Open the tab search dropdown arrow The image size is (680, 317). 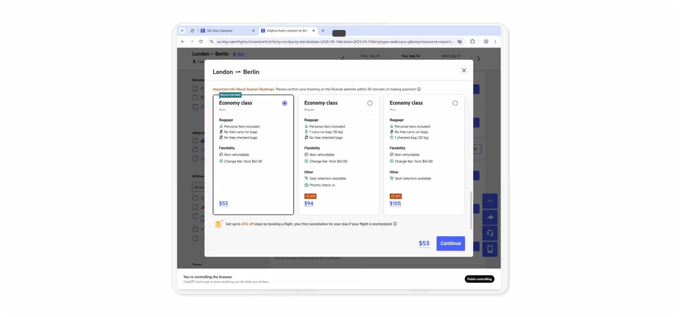(x=182, y=31)
